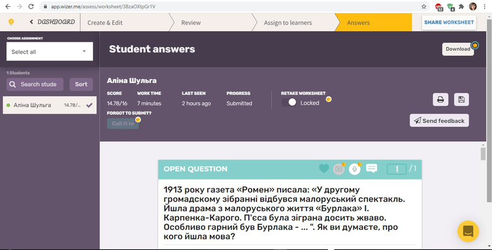Open the Assign to learners step
This screenshot has width=492, height=250.
pos(287,23)
